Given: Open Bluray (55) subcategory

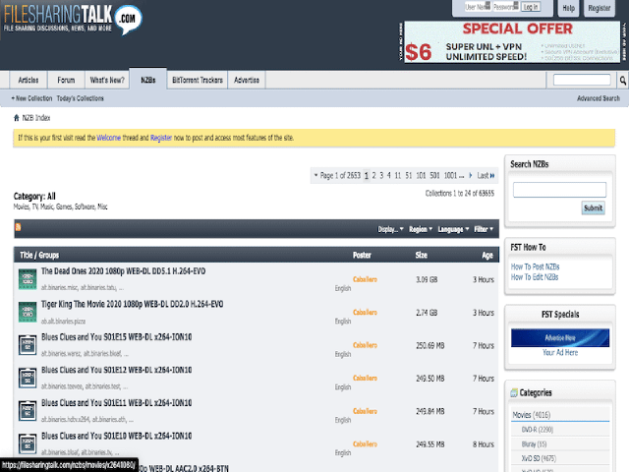Looking at the screenshot, I should (x=534, y=443).
